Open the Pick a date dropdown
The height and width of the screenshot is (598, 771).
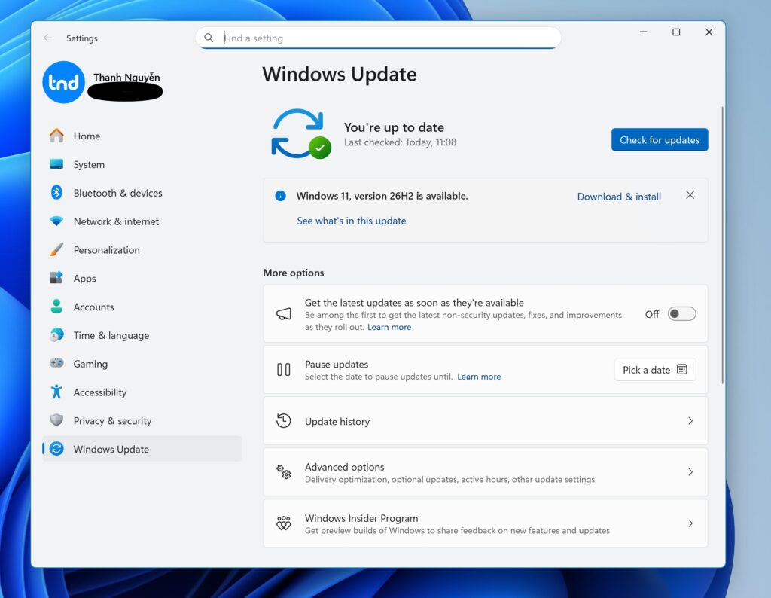click(655, 369)
